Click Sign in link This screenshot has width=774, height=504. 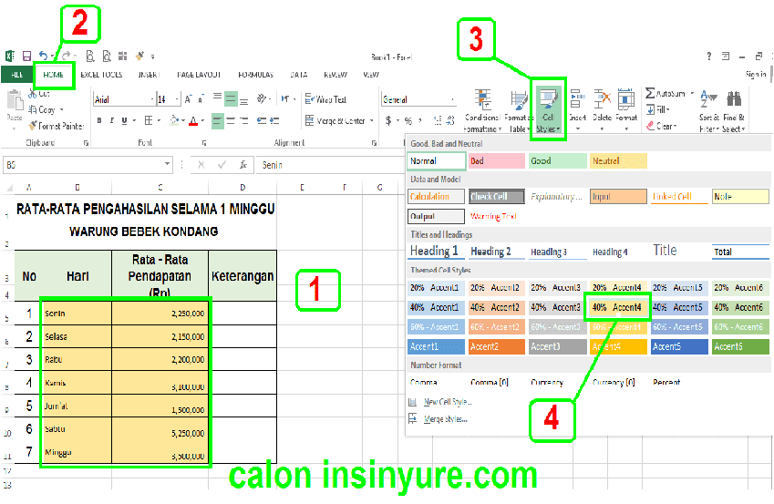756,75
